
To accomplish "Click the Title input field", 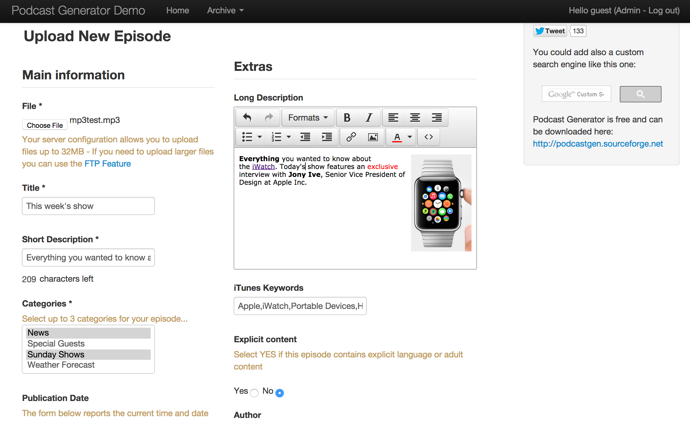I will click(89, 206).
